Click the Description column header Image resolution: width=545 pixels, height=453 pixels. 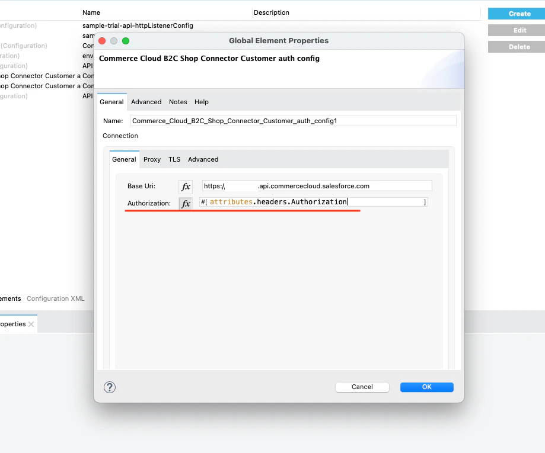[x=366, y=13]
